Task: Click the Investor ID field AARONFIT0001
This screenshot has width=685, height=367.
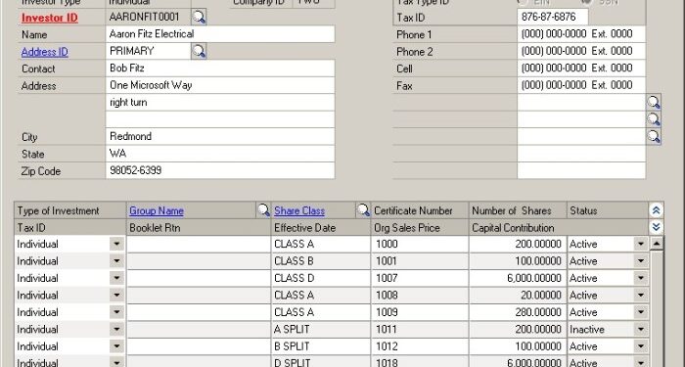Action: pos(149,17)
